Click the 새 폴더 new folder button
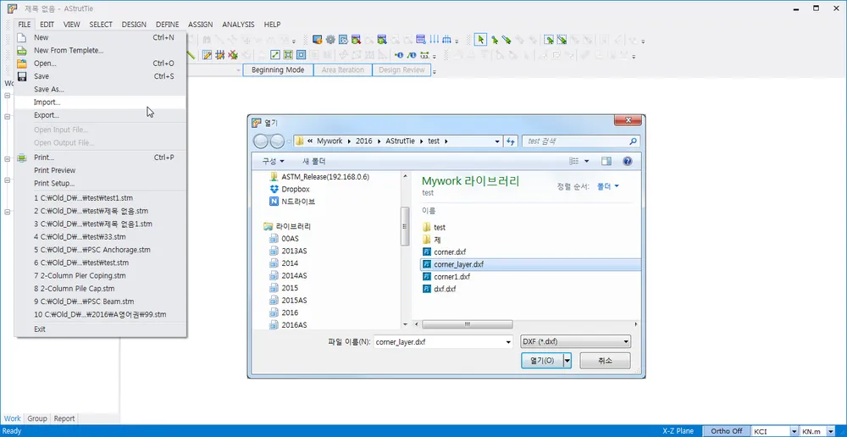The width and height of the screenshot is (847, 437). tap(314, 161)
